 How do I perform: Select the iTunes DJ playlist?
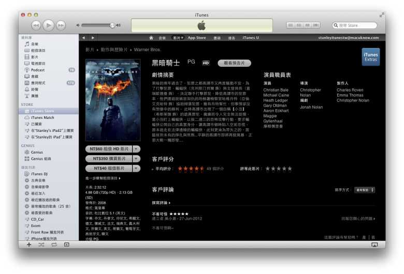[49, 174]
